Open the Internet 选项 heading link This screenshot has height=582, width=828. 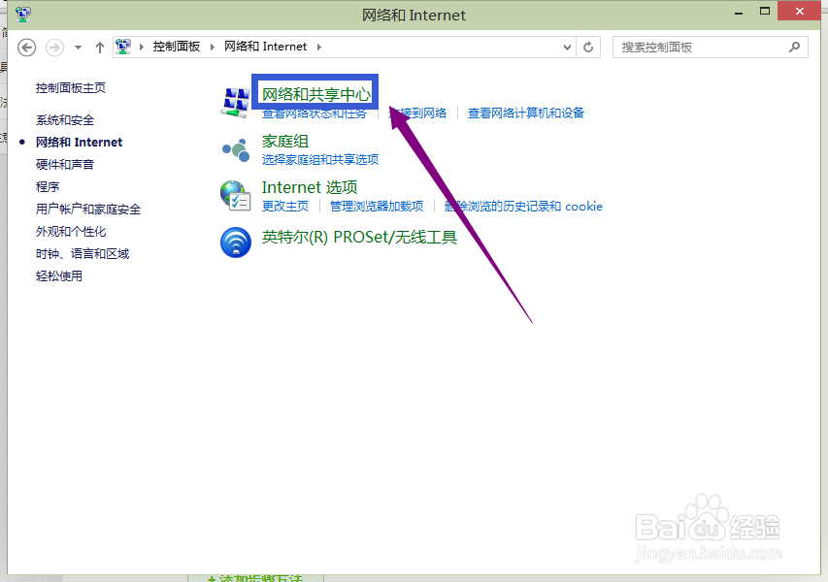pos(310,187)
